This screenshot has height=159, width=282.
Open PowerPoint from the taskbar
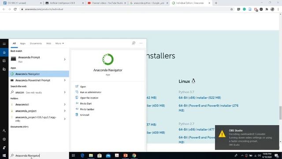[x=125, y=155]
